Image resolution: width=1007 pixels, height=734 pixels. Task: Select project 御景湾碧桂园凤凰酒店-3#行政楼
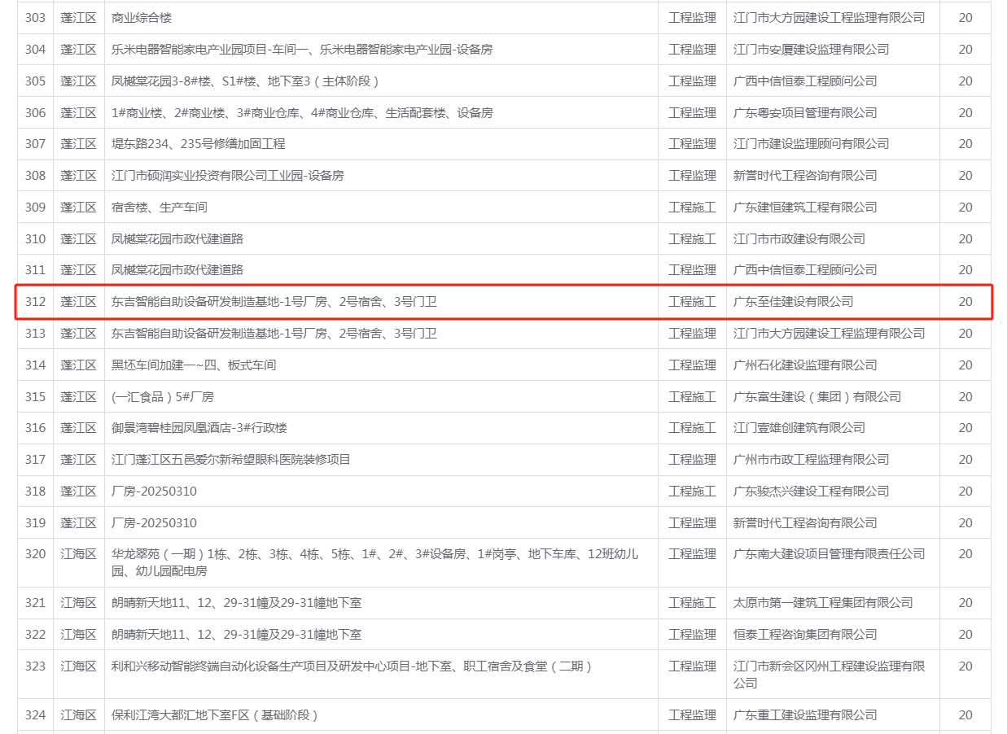tap(199, 428)
